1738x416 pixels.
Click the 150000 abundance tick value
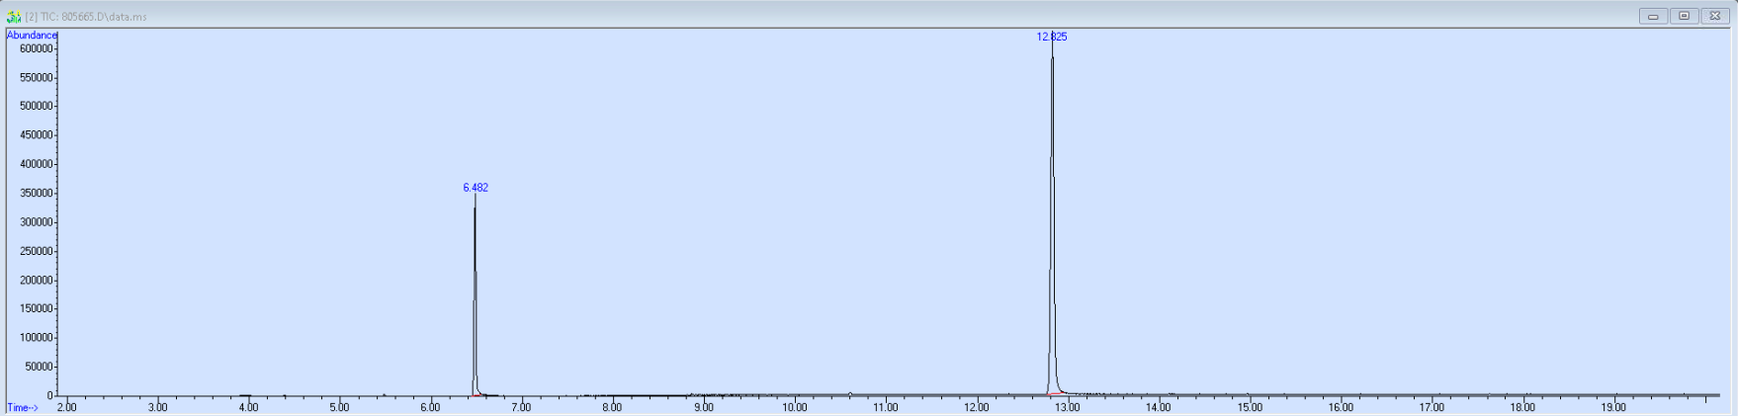click(36, 309)
